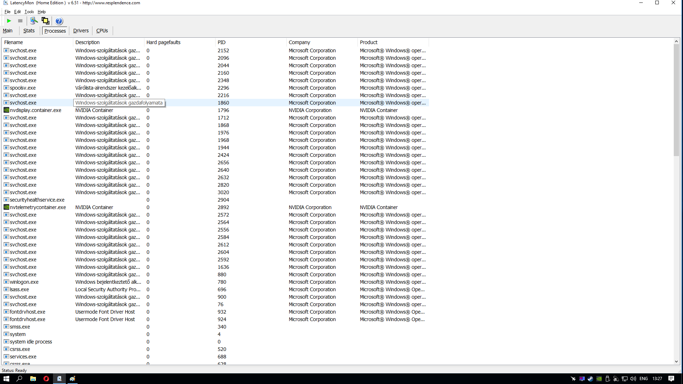The width and height of the screenshot is (683, 384).
Task: Select the system process with PID 4
Action: [216, 334]
